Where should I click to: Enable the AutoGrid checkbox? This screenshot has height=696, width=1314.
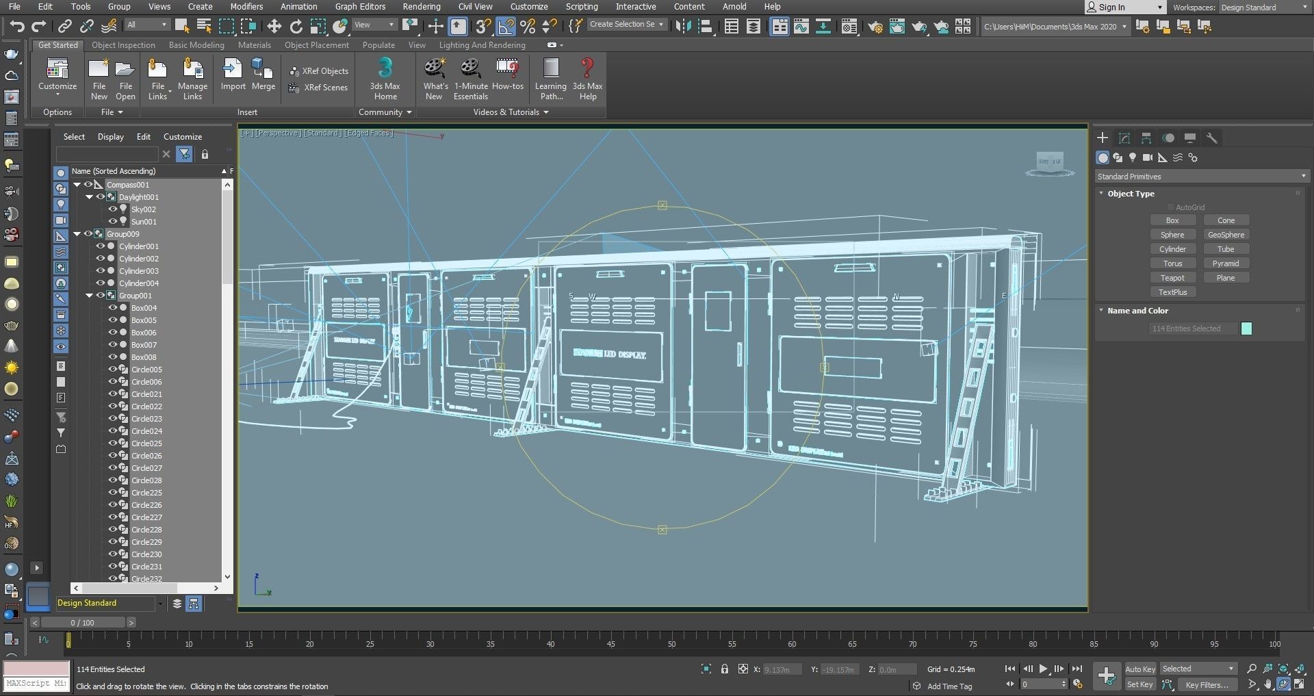coord(1171,207)
